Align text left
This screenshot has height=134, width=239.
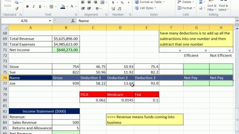pos(83,2)
